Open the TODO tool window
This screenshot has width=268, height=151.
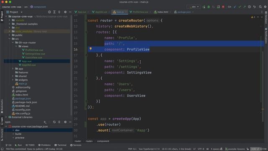(30, 145)
